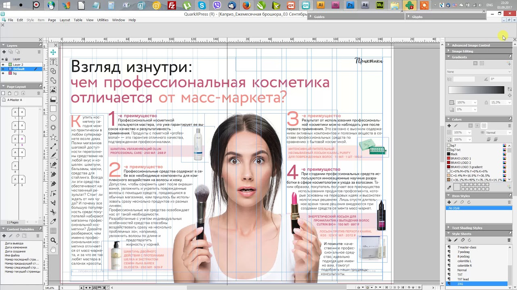The height and width of the screenshot is (290, 517).
Task: Select A-Master A master page
Action: tap(21, 100)
